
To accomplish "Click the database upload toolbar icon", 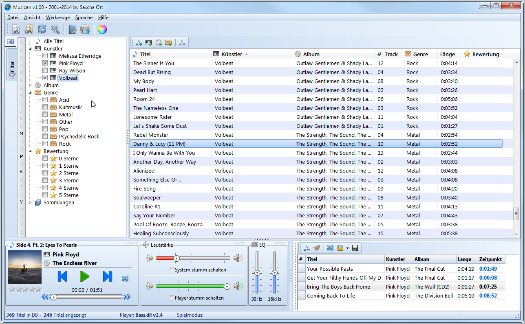I will [x=85, y=29].
